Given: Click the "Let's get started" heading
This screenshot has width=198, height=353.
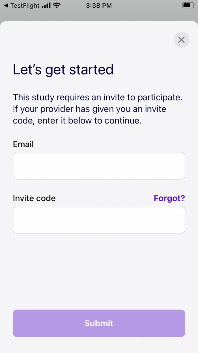Looking at the screenshot, I should click(63, 70).
